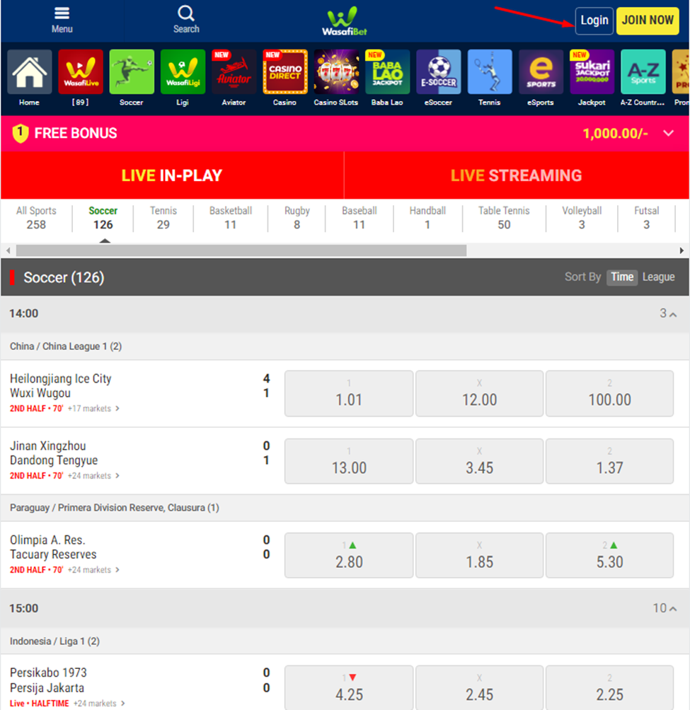690x710 pixels.
Task: Pick the draw at 2.45 odds
Action: (x=479, y=687)
